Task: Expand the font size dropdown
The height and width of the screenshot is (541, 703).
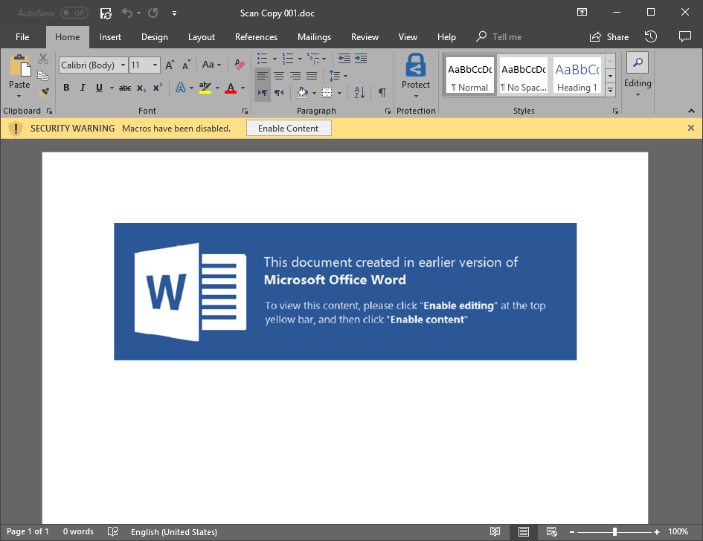Action: coord(155,65)
